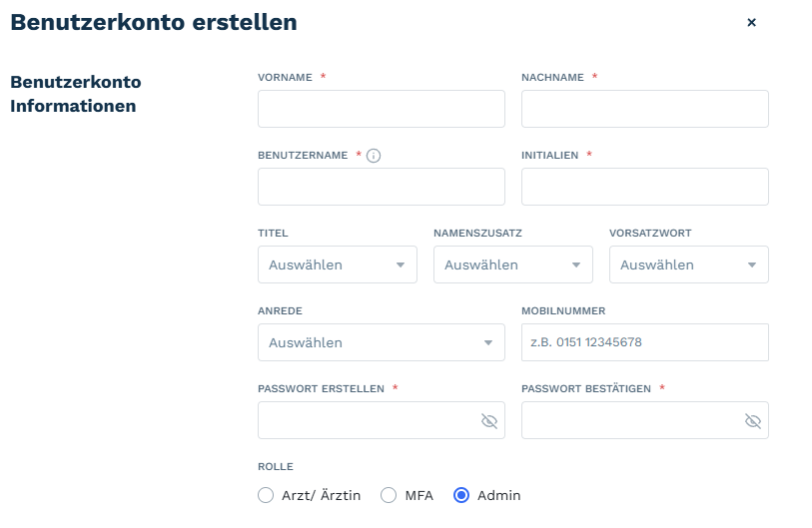This screenshot has width=812, height=528.
Task: Select the MFA role
Action: click(389, 495)
